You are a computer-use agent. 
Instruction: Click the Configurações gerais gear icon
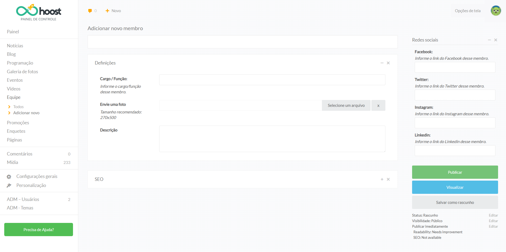tap(9, 177)
